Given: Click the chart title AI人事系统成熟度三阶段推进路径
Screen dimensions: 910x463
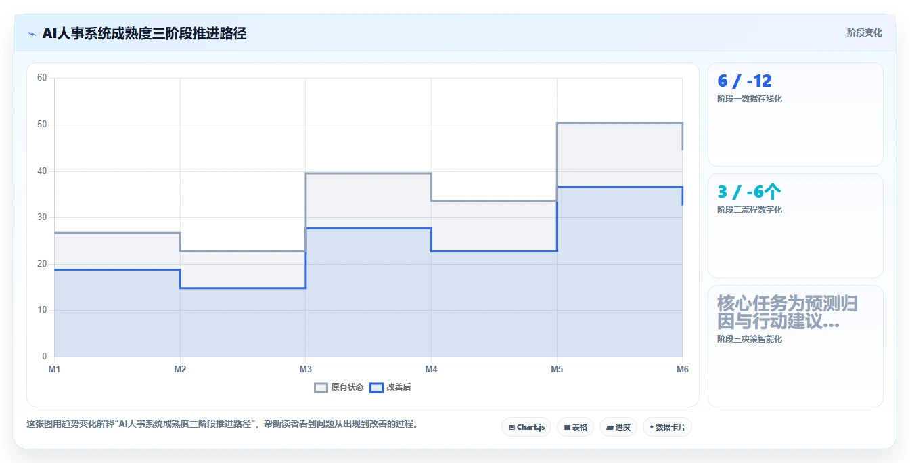Looking at the screenshot, I should [x=144, y=33].
